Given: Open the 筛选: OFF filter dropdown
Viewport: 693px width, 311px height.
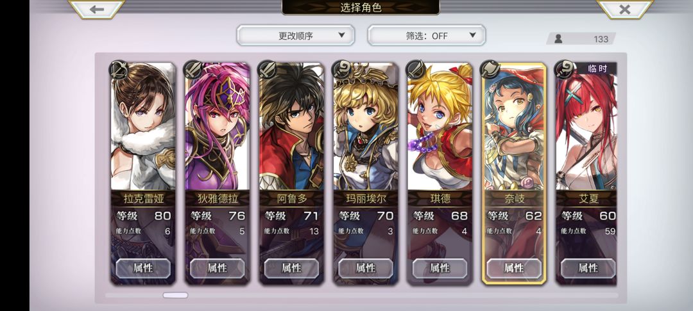Looking at the screenshot, I should [x=427, y=35].
